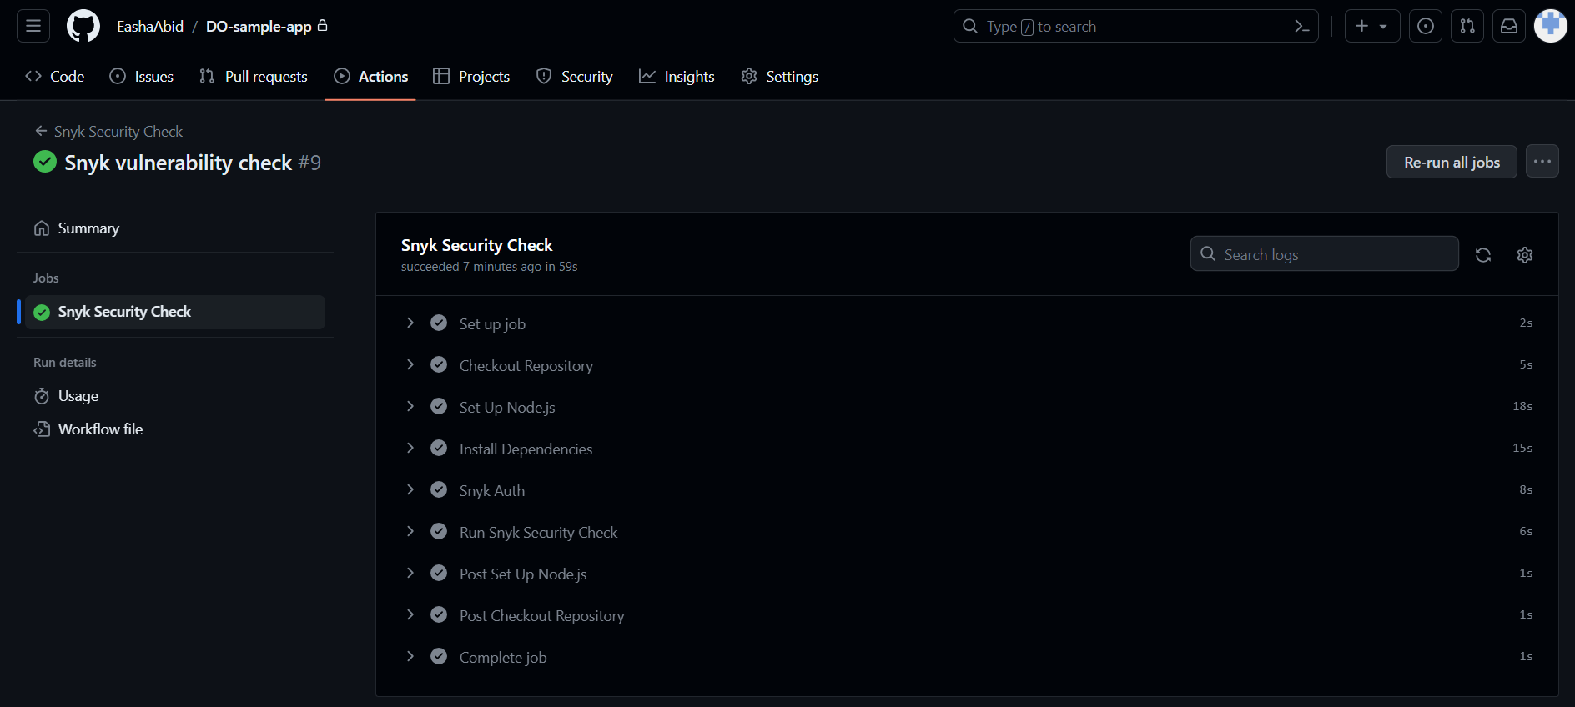
Task: Switch to the Issues tab
Action: [142, 77]
